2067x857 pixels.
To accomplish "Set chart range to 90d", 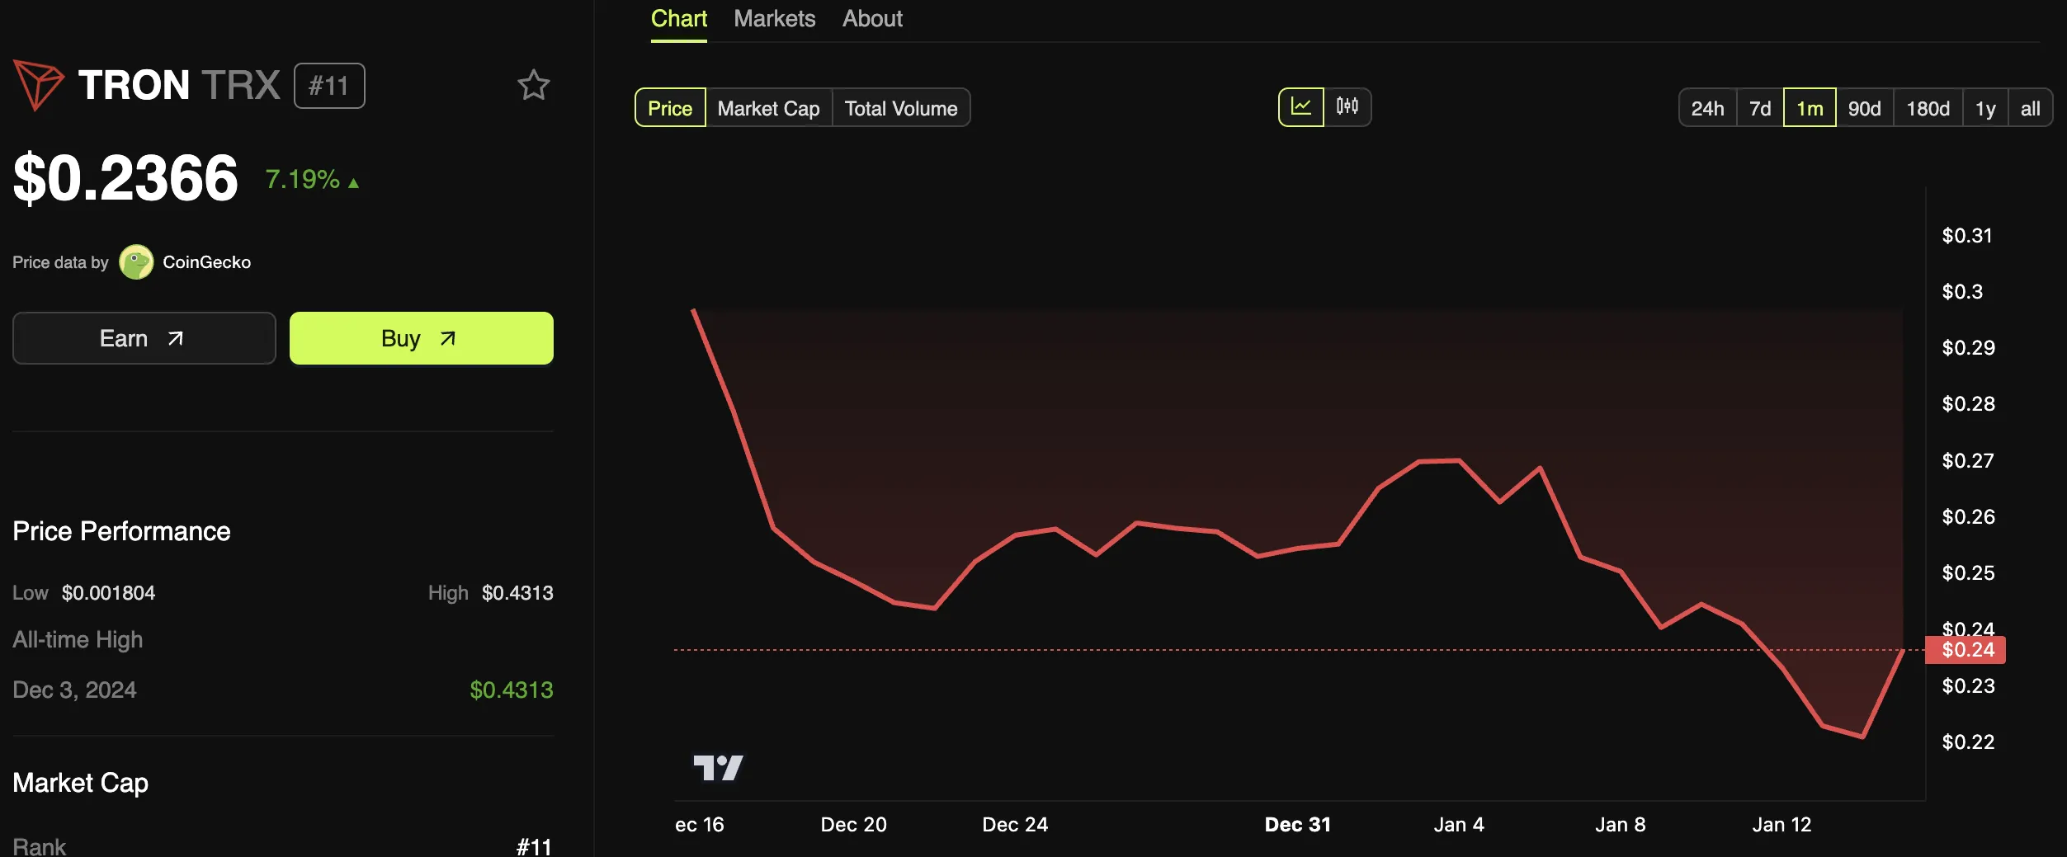I will click(1864, 108).
